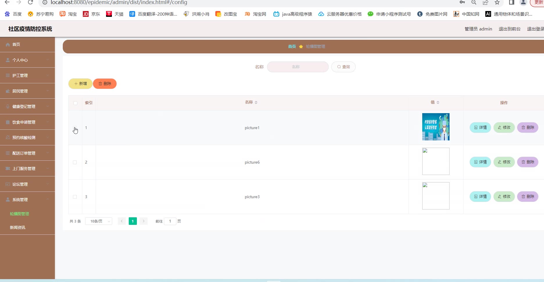Screen dimensions: 544x282
Task: Go to the previous page with left arrow
Action: coord(122,221)
